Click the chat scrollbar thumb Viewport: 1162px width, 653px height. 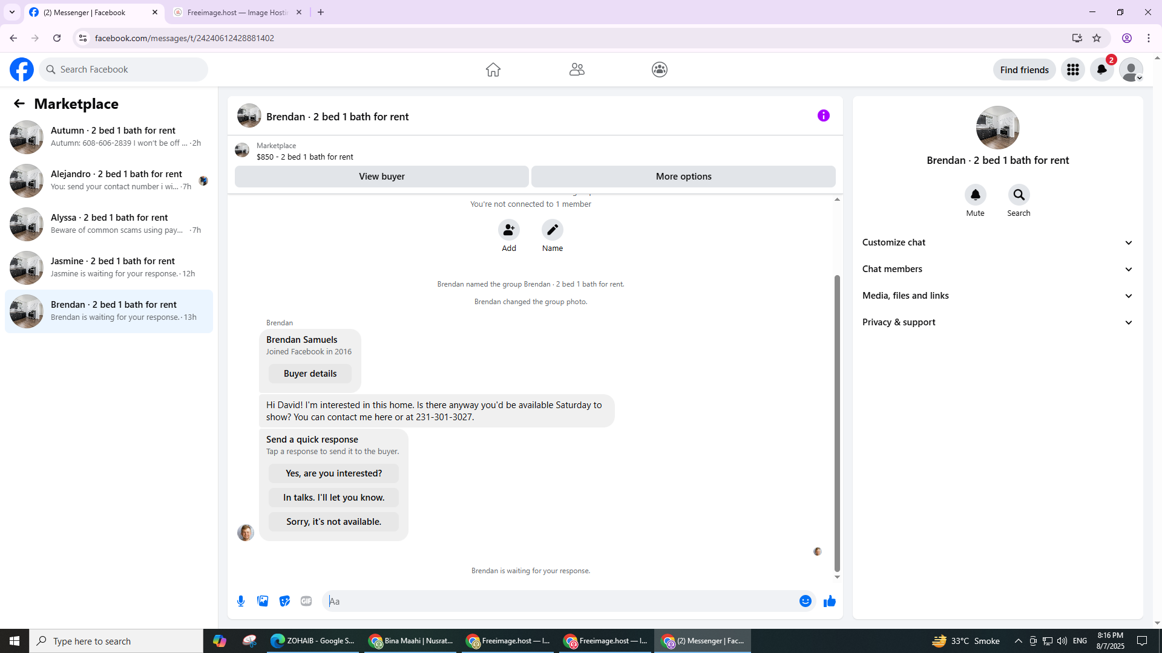click(x=837, y=423)
